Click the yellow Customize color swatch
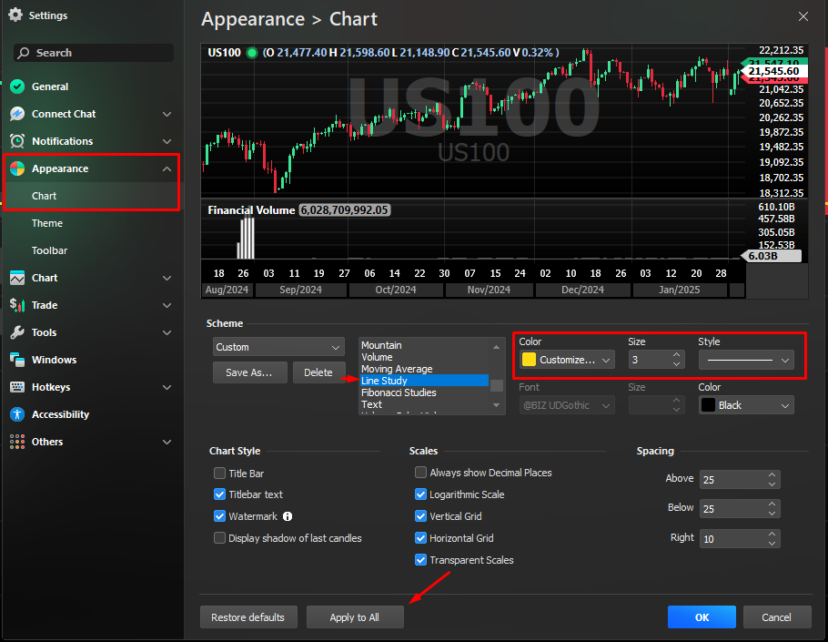This screenshot has height=642, width=828. (x=529, y=360)
